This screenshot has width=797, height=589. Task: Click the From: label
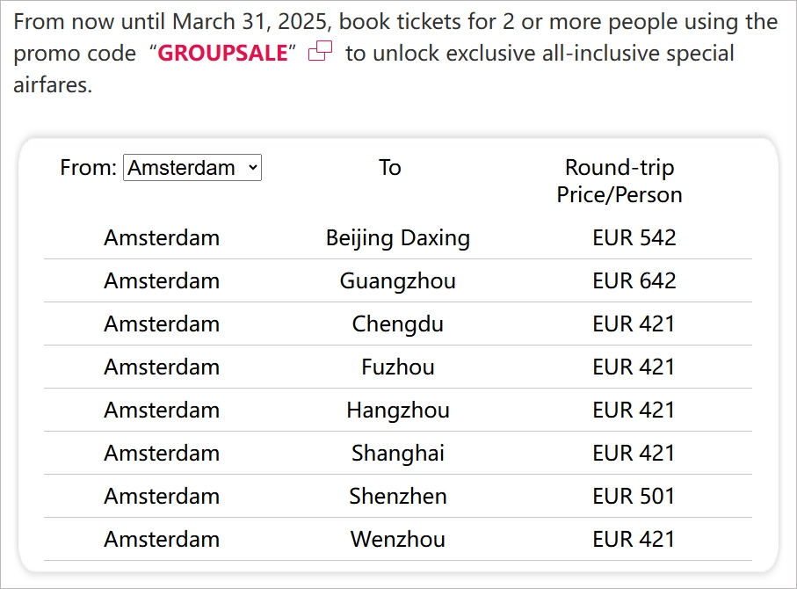[88, 167]
